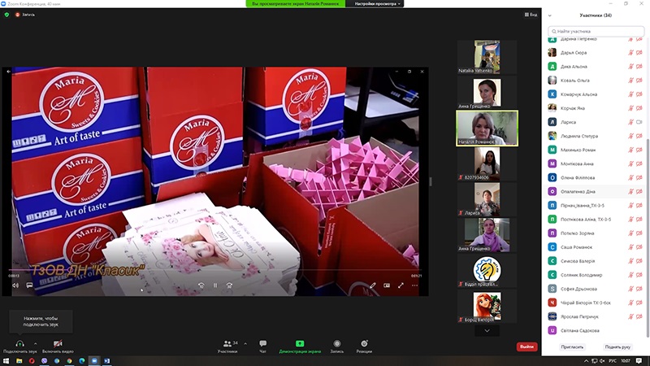Click the camera icon in Лариса row
The image size is (650, 366).
(639, 122)
